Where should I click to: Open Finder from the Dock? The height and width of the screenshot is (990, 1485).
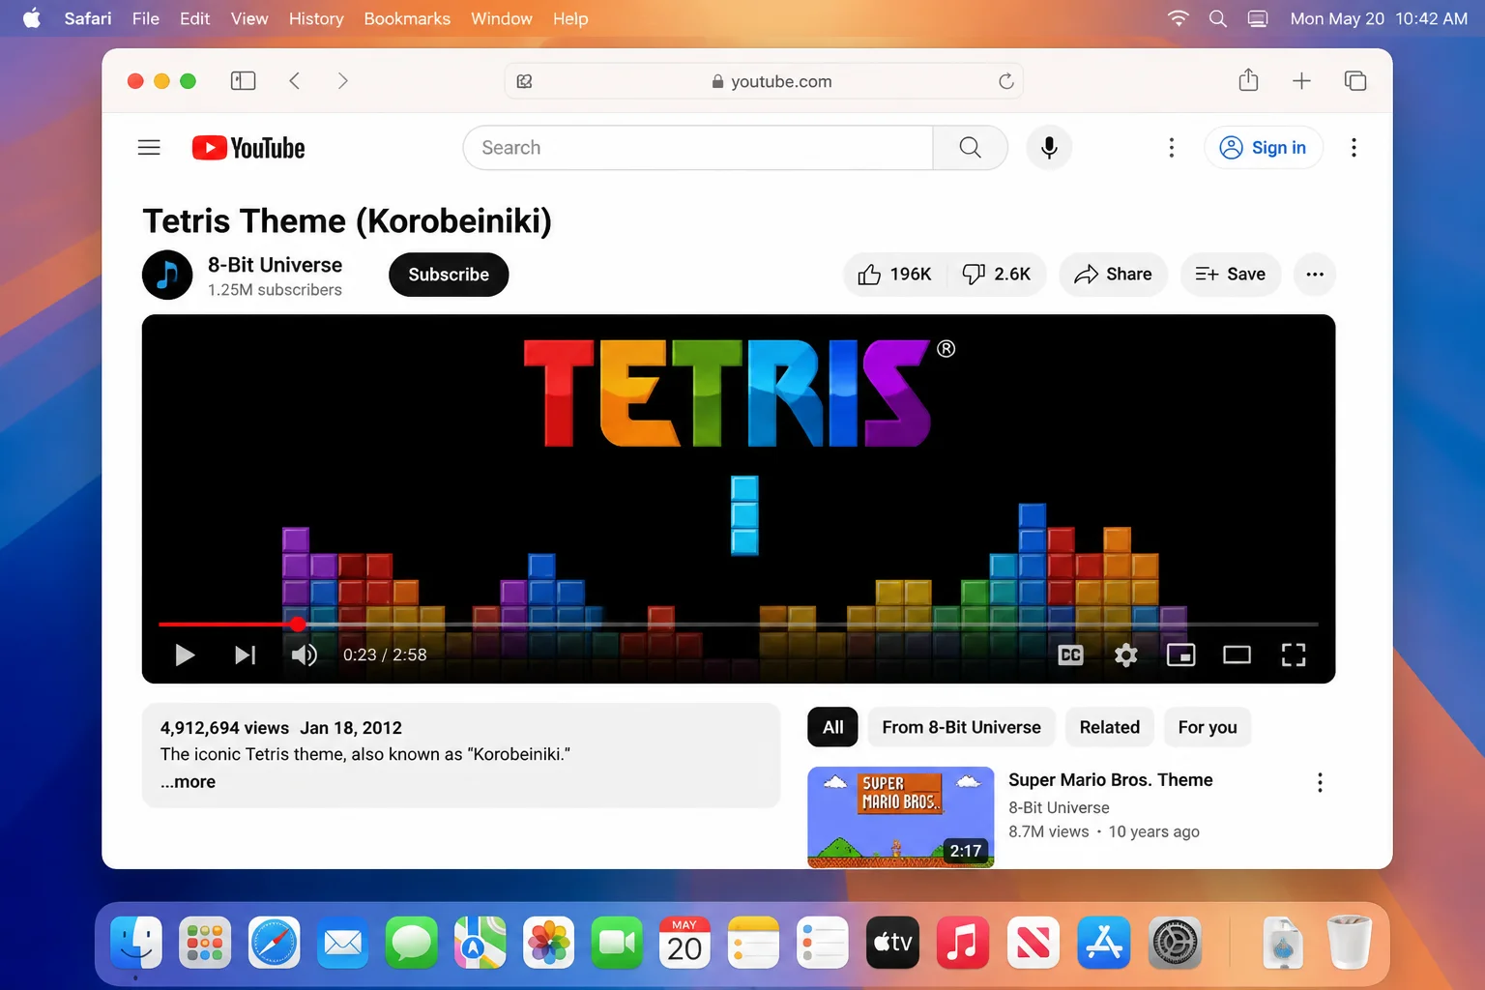(136, 943)
